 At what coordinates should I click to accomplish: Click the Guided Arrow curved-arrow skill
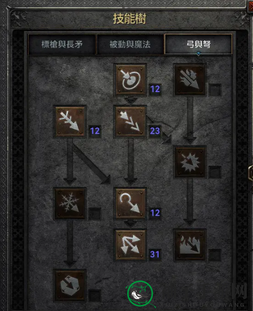tap(130, 204)
